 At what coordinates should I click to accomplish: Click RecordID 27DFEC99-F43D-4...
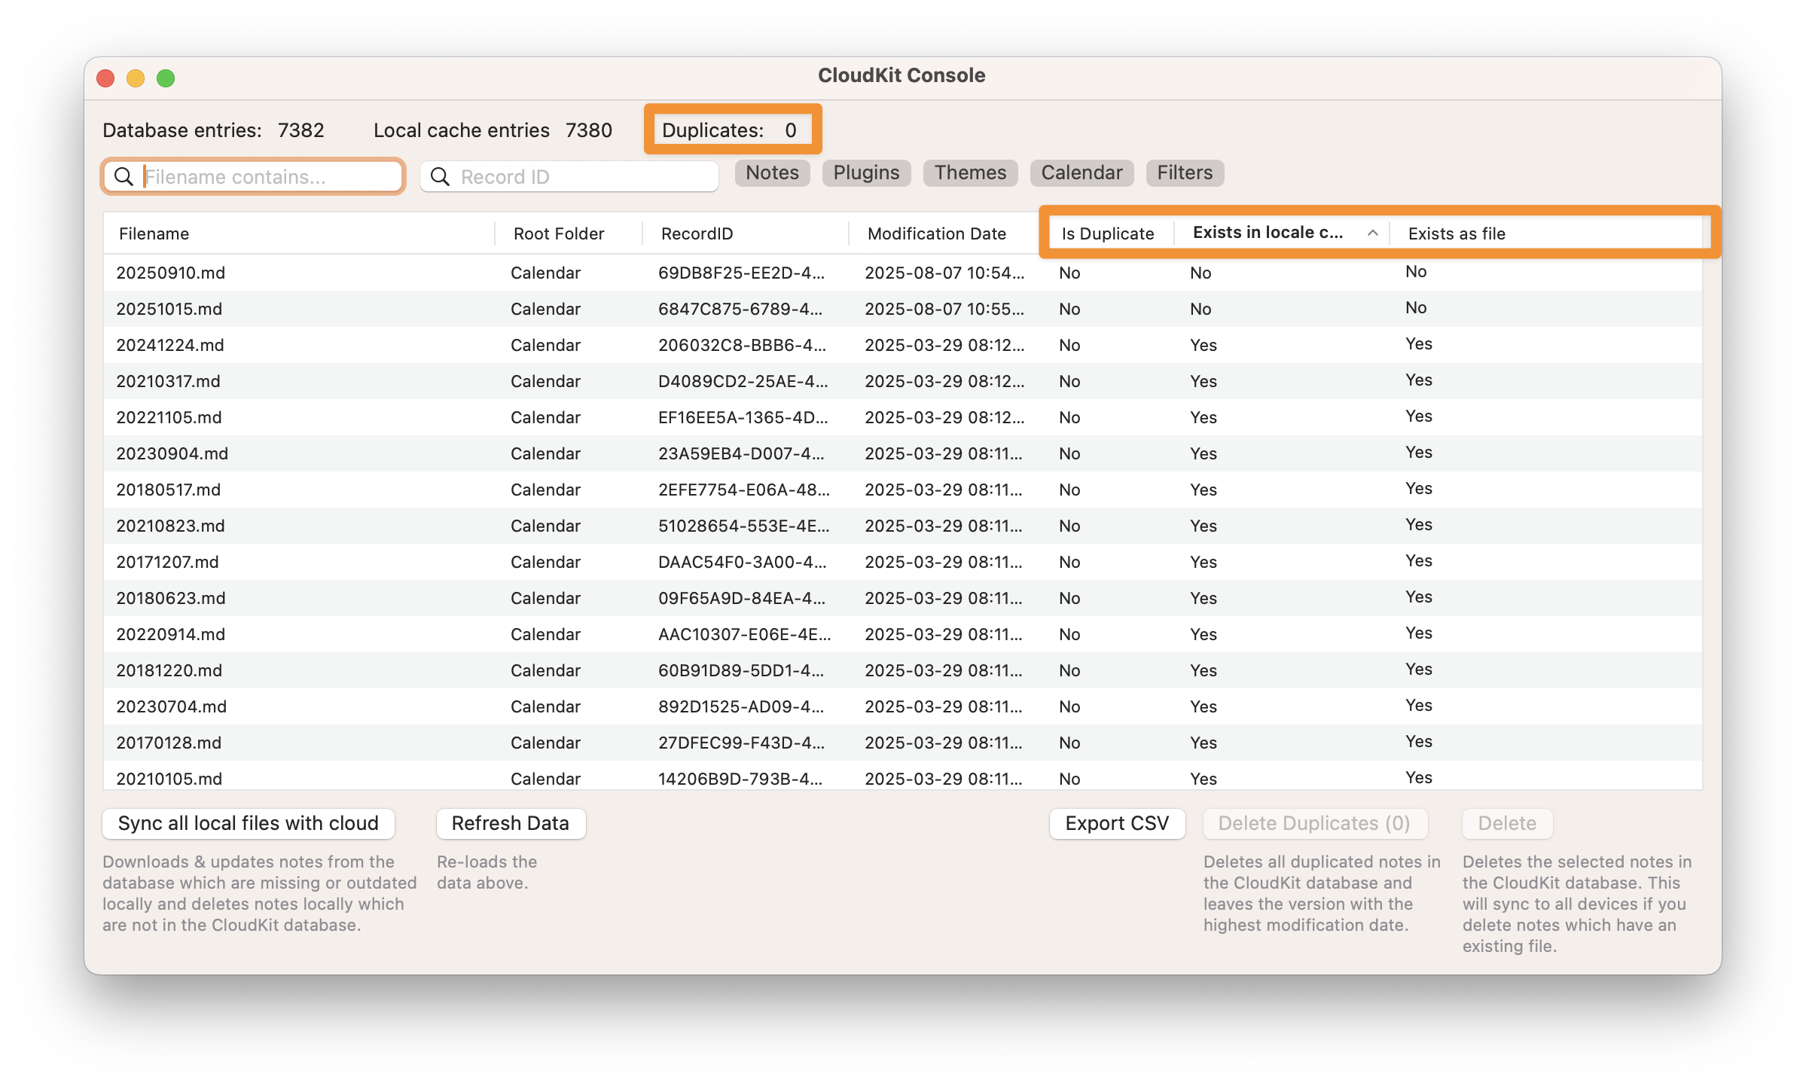[x=741, y=743]
